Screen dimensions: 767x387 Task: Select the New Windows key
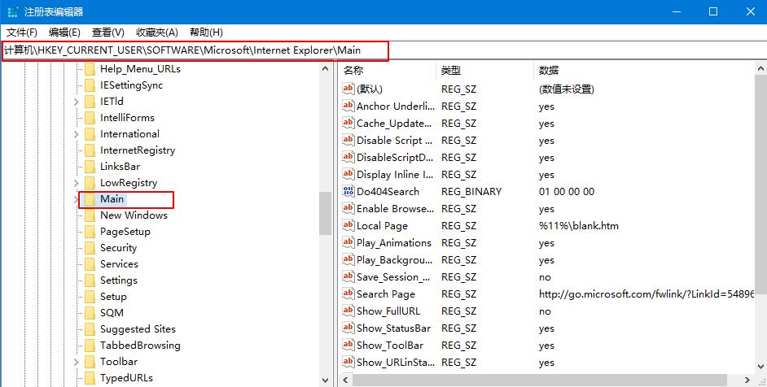(134, 215)
